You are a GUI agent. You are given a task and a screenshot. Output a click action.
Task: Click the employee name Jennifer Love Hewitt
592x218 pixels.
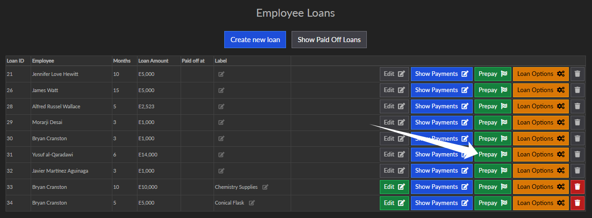56,74
